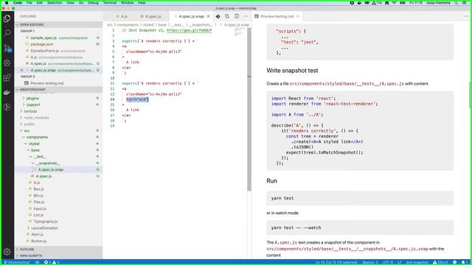This screenshot has height=265, width=472.
Task: Open the editor More Actions menu
Action: [x=246, y=16]
